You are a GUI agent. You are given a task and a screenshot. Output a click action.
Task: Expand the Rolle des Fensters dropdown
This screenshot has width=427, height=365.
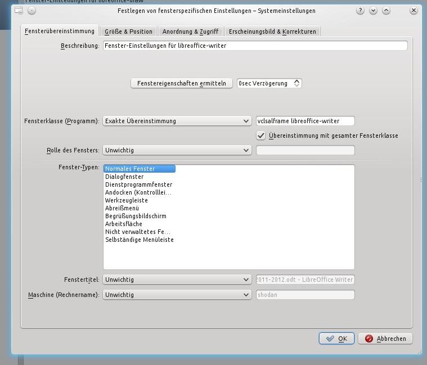pos(177,150)
